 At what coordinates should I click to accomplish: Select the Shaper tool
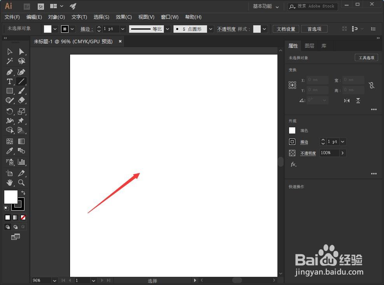(10, 100)
